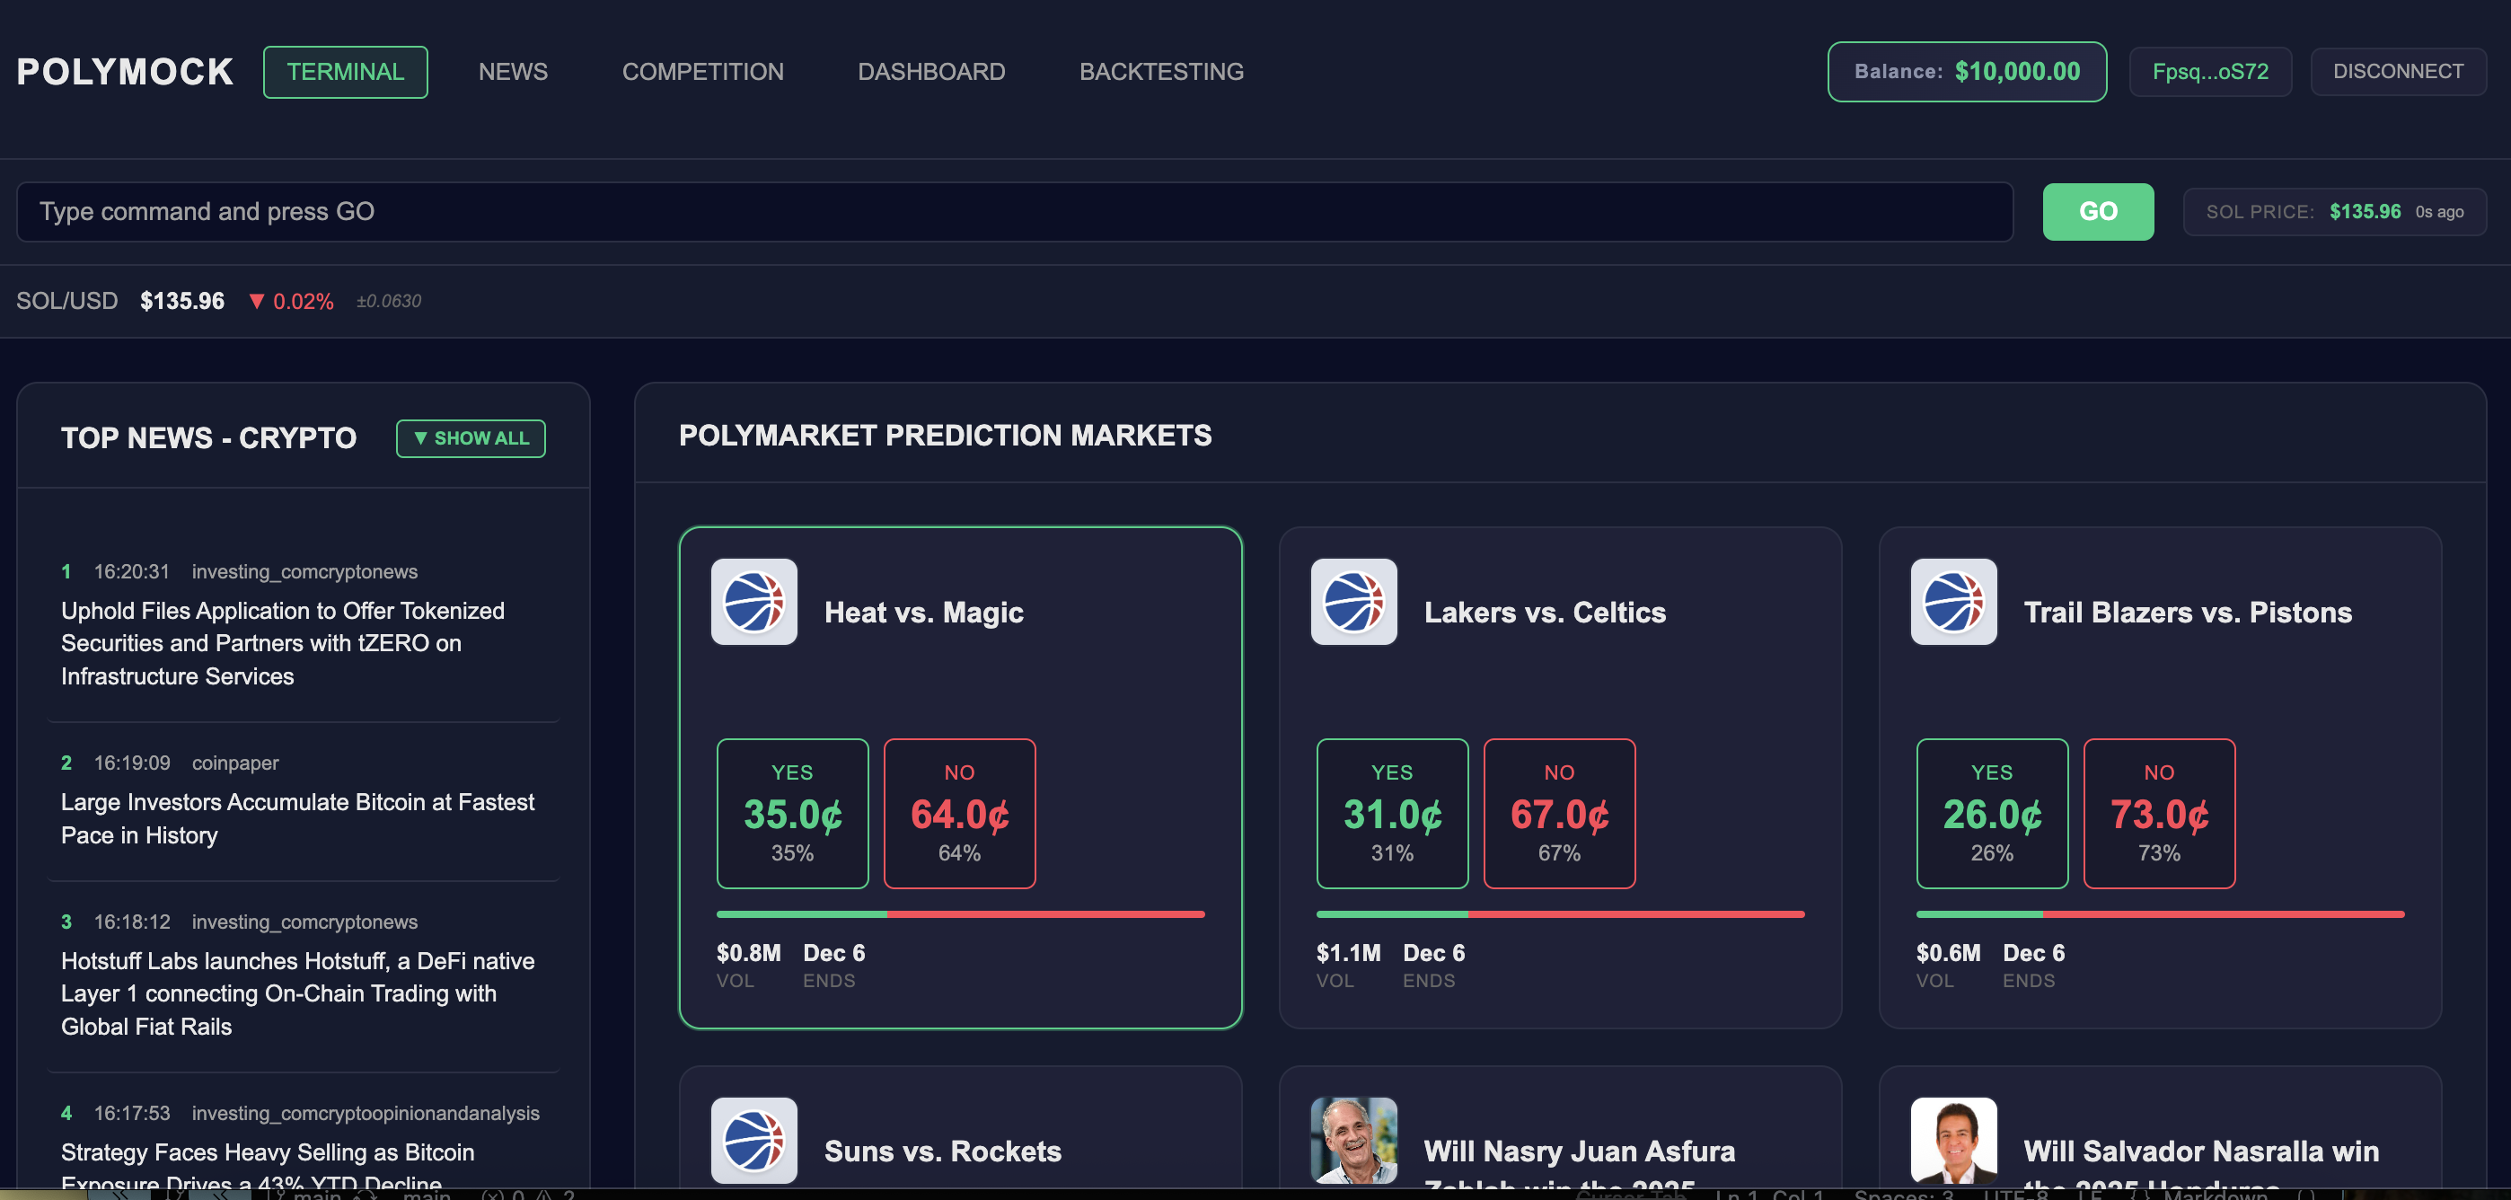Switch to the COMPETITION tab

[x=701, y=70]
